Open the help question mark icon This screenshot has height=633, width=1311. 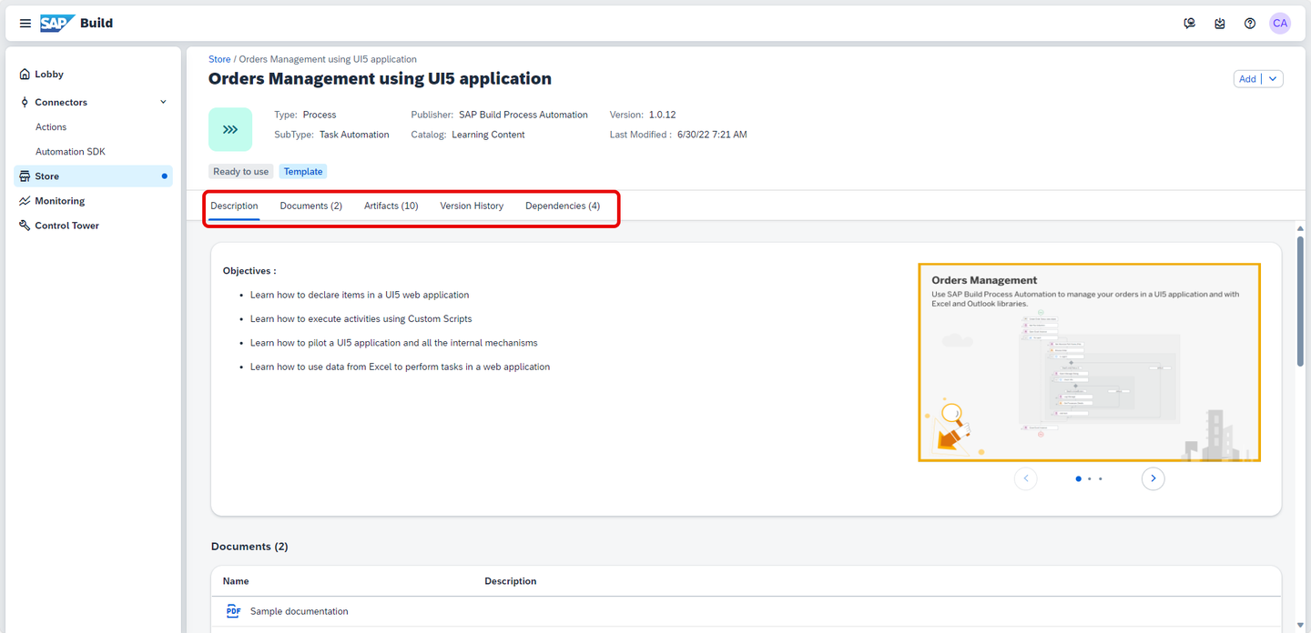click(1250, 24)
